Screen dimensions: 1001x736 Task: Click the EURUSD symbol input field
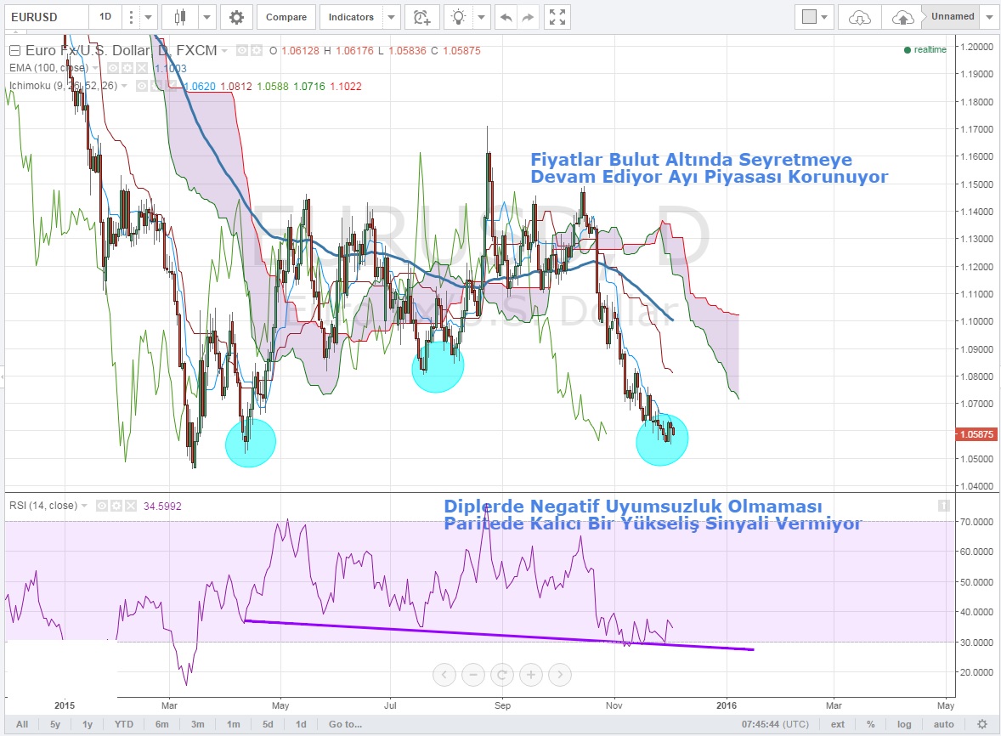pyautogui.click(x=44, y=17)
